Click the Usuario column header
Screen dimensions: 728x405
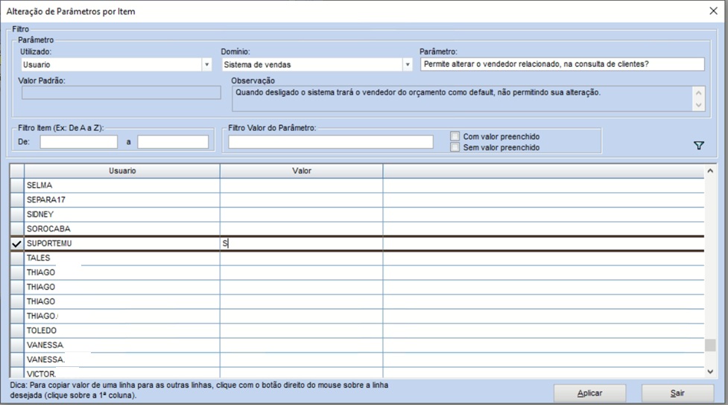click(122, 171)
